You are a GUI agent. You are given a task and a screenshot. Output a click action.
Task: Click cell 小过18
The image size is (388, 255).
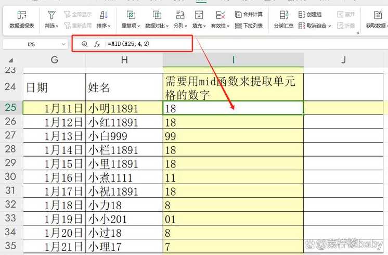click(124, 232)
